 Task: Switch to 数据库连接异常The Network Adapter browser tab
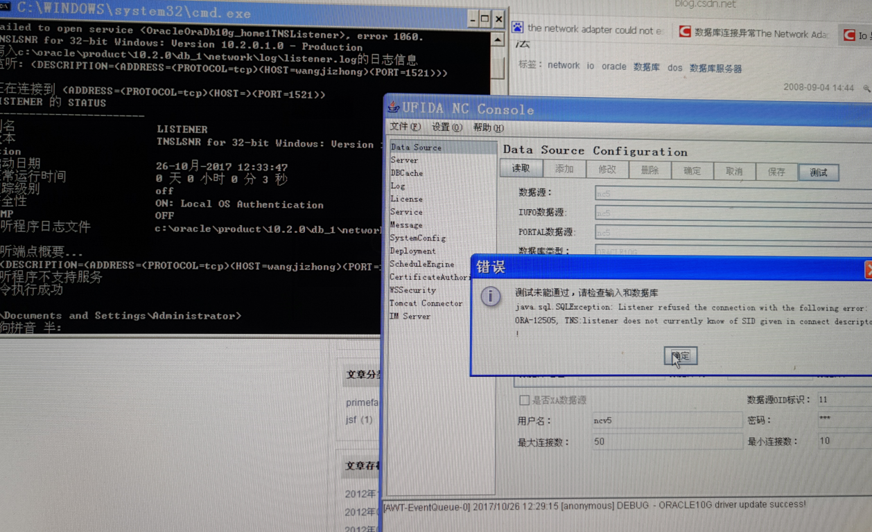coord(753,33)
